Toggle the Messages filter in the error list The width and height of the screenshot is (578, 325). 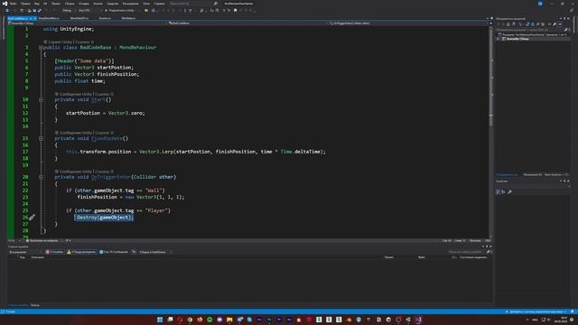pos(114,252)
